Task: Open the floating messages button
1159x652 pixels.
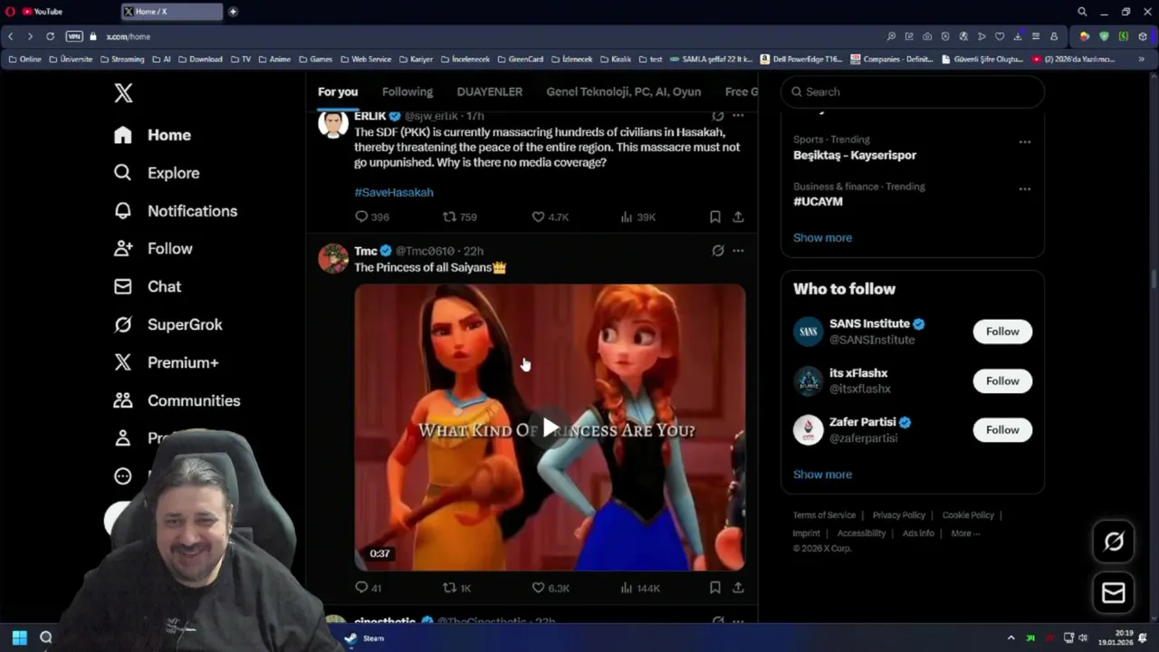Action: [1114, 593]
